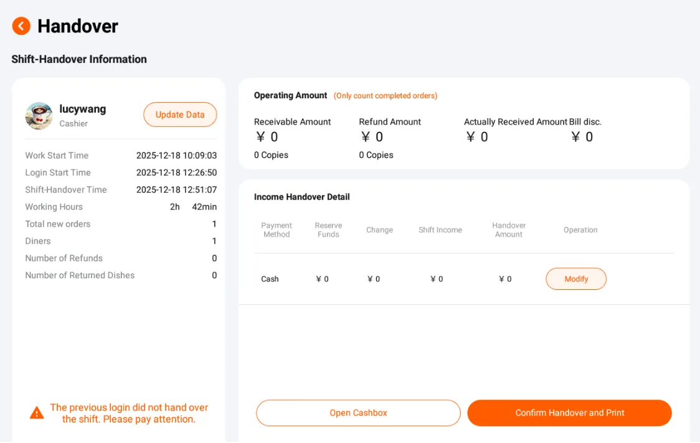The image size is (700, 443).
Task: Click the Diners label
Action: click(38, 241)
